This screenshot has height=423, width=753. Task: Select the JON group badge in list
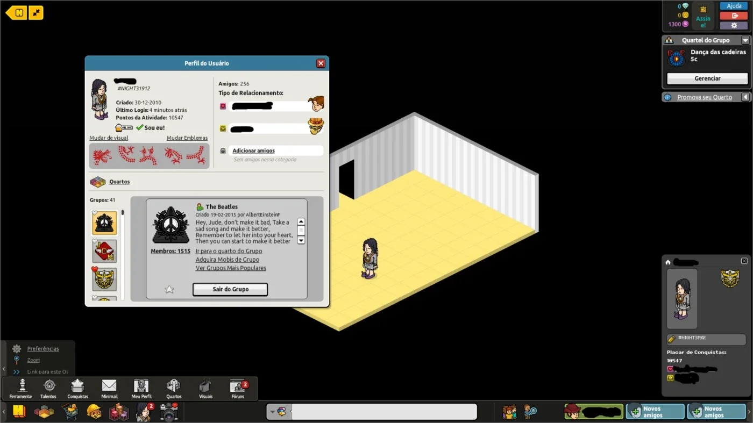coord(104,251)
